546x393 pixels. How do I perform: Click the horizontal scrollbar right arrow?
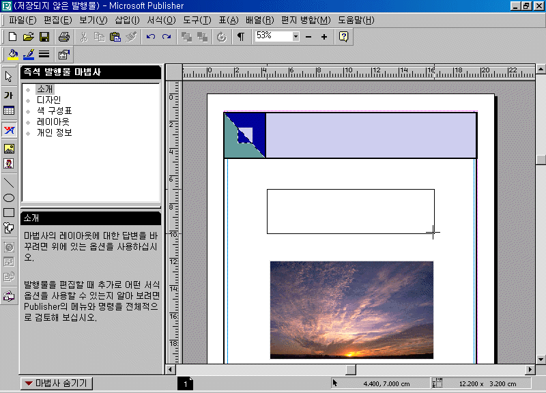530,369
